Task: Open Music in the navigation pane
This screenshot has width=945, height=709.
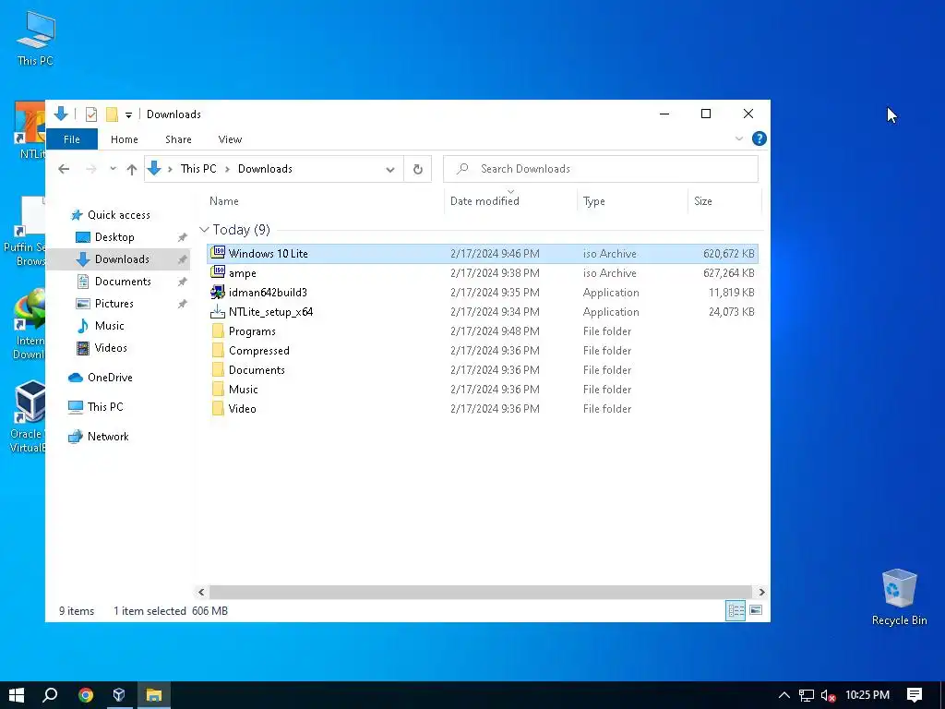Action: (109, 326)
